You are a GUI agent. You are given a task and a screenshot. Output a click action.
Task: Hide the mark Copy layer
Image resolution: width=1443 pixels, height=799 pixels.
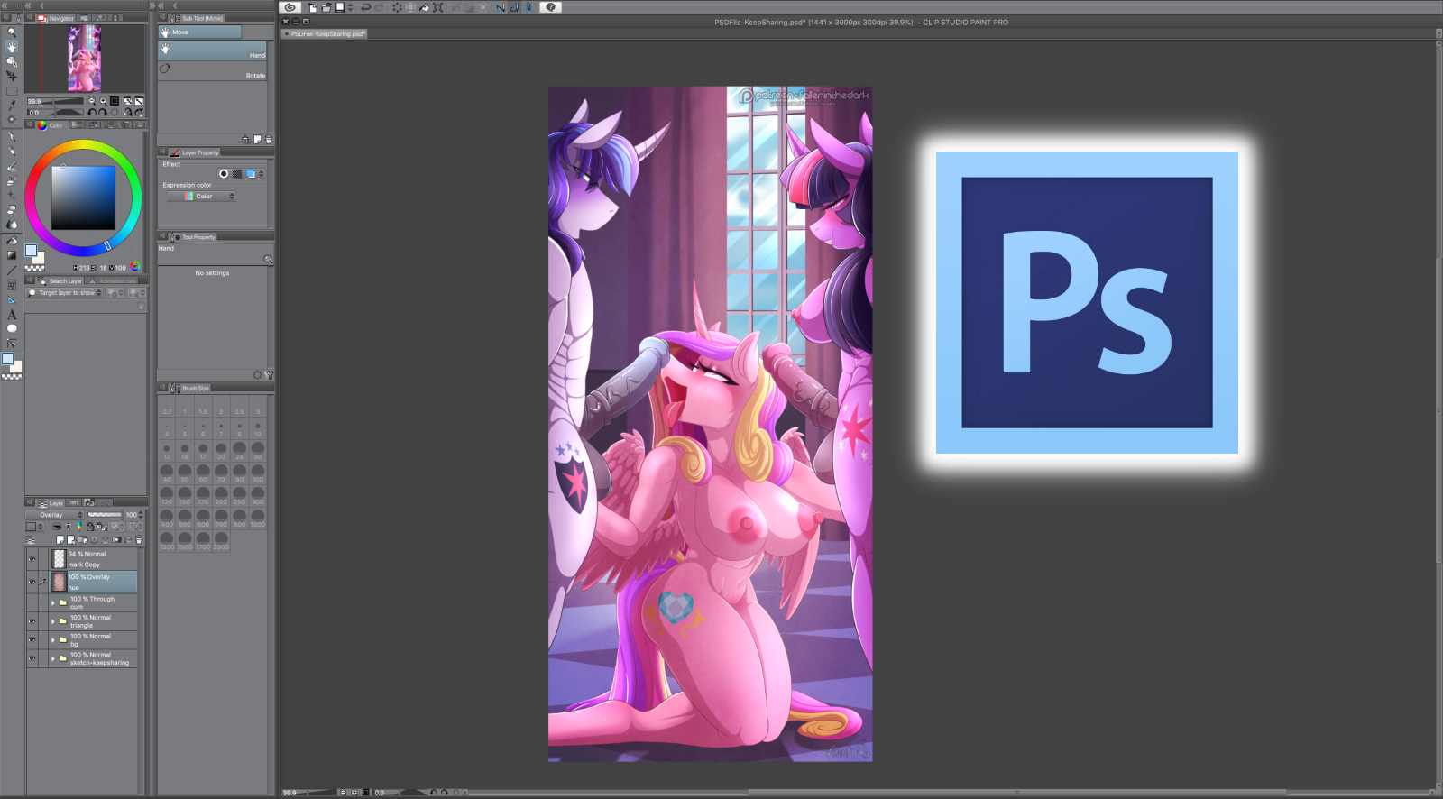click(32, 559)
